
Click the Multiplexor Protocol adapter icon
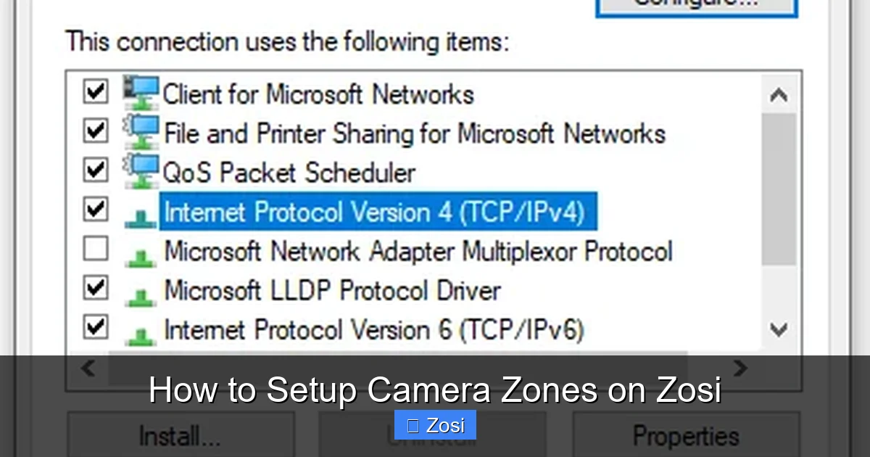coord(141,252)
